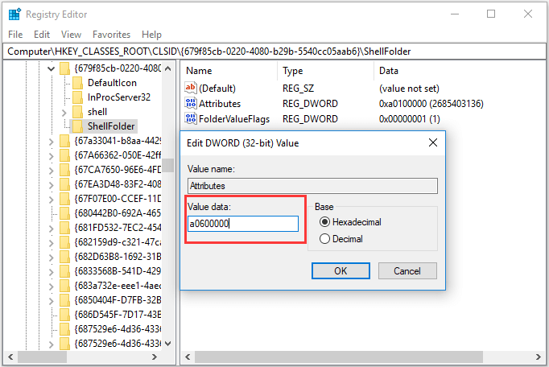Collapse the {679f85cb-0220-4080 key
Image resolution: width=549 pixels, height=367 pixels.
(x=52, y=68)
